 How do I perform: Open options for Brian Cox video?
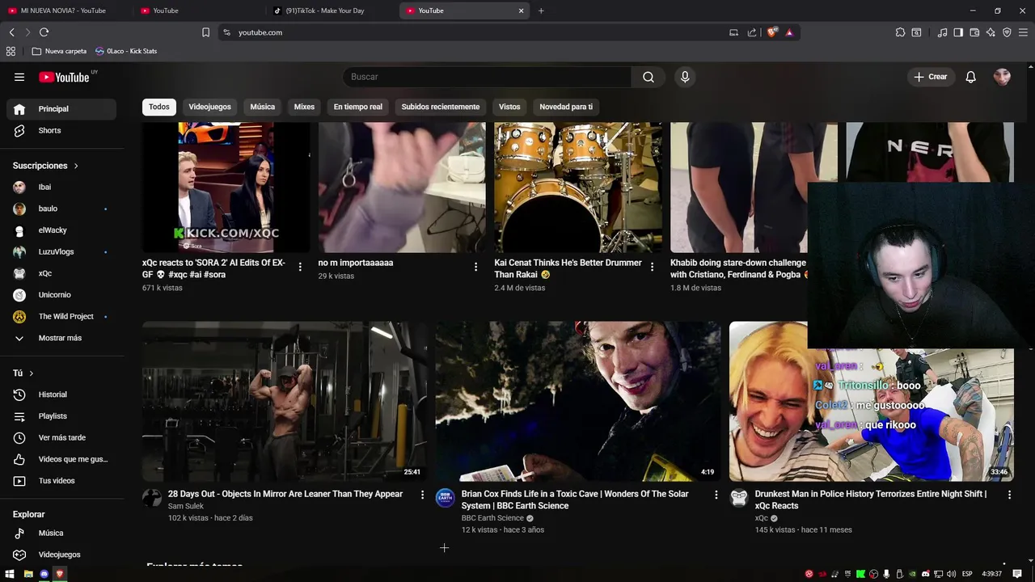[716, 495]
